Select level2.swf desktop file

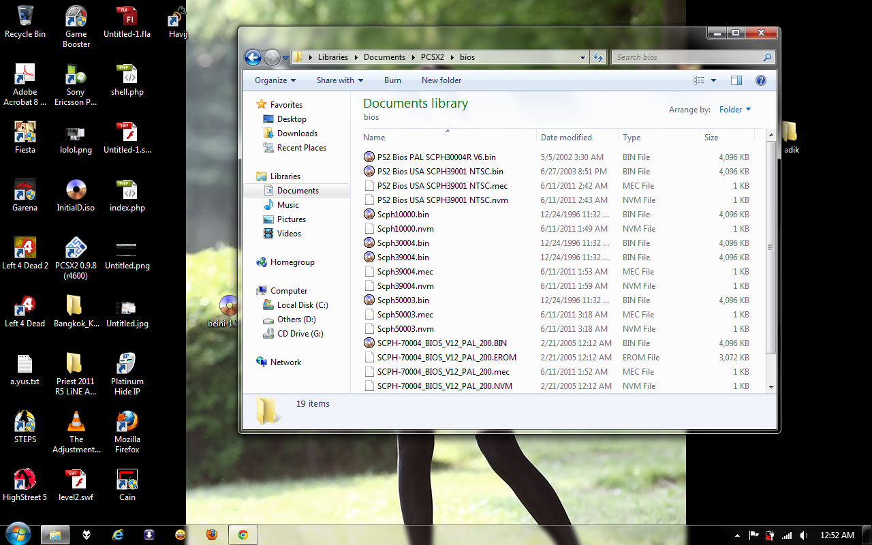point(76,485)
